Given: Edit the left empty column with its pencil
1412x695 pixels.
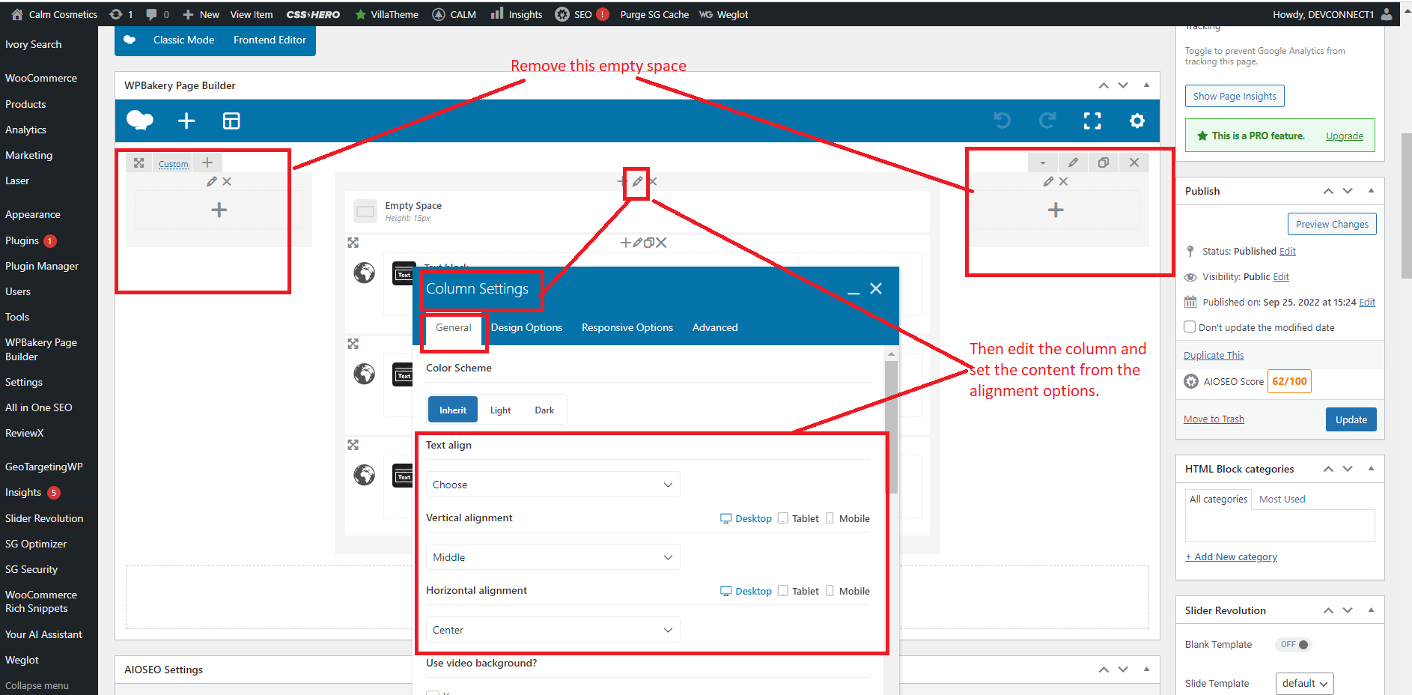Looking at the screenshot, I should [x=212, y=181].
